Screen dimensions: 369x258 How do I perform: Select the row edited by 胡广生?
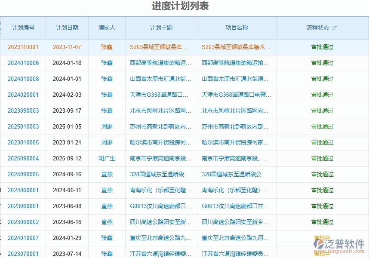coord(106,159)
